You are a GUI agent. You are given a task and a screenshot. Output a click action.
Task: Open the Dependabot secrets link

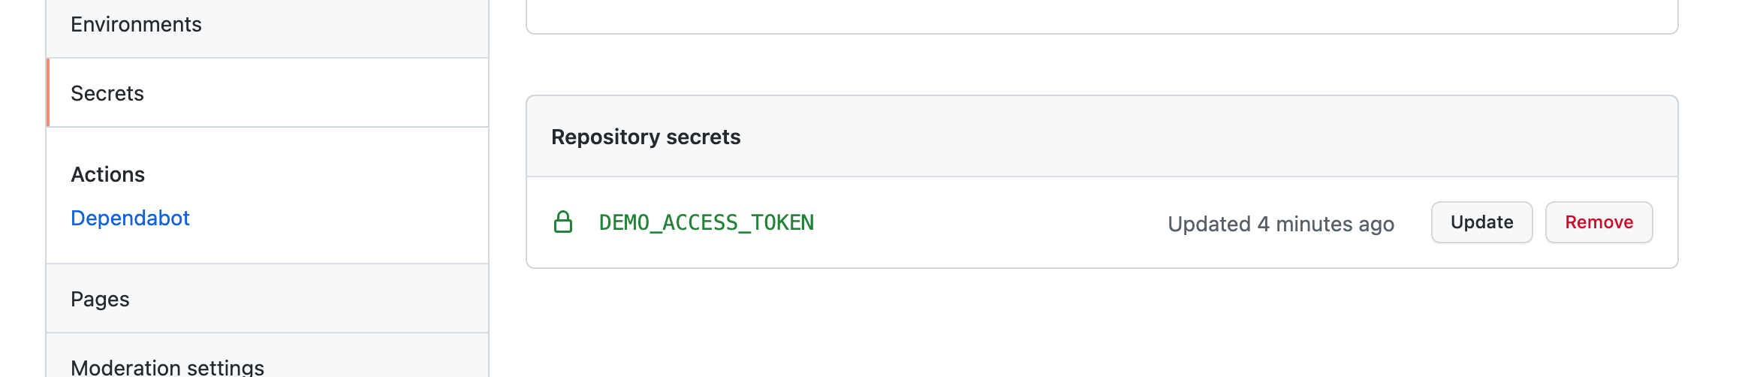(130, 218)
